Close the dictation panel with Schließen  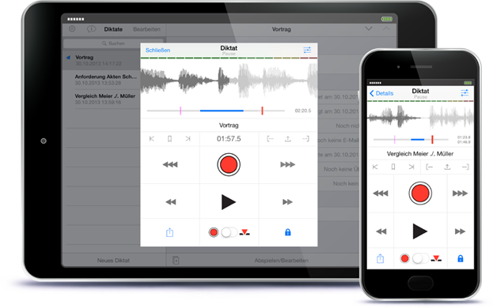(x=157, y=51)
